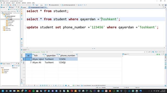Open the Navigate menu

(x=8, y=3)
